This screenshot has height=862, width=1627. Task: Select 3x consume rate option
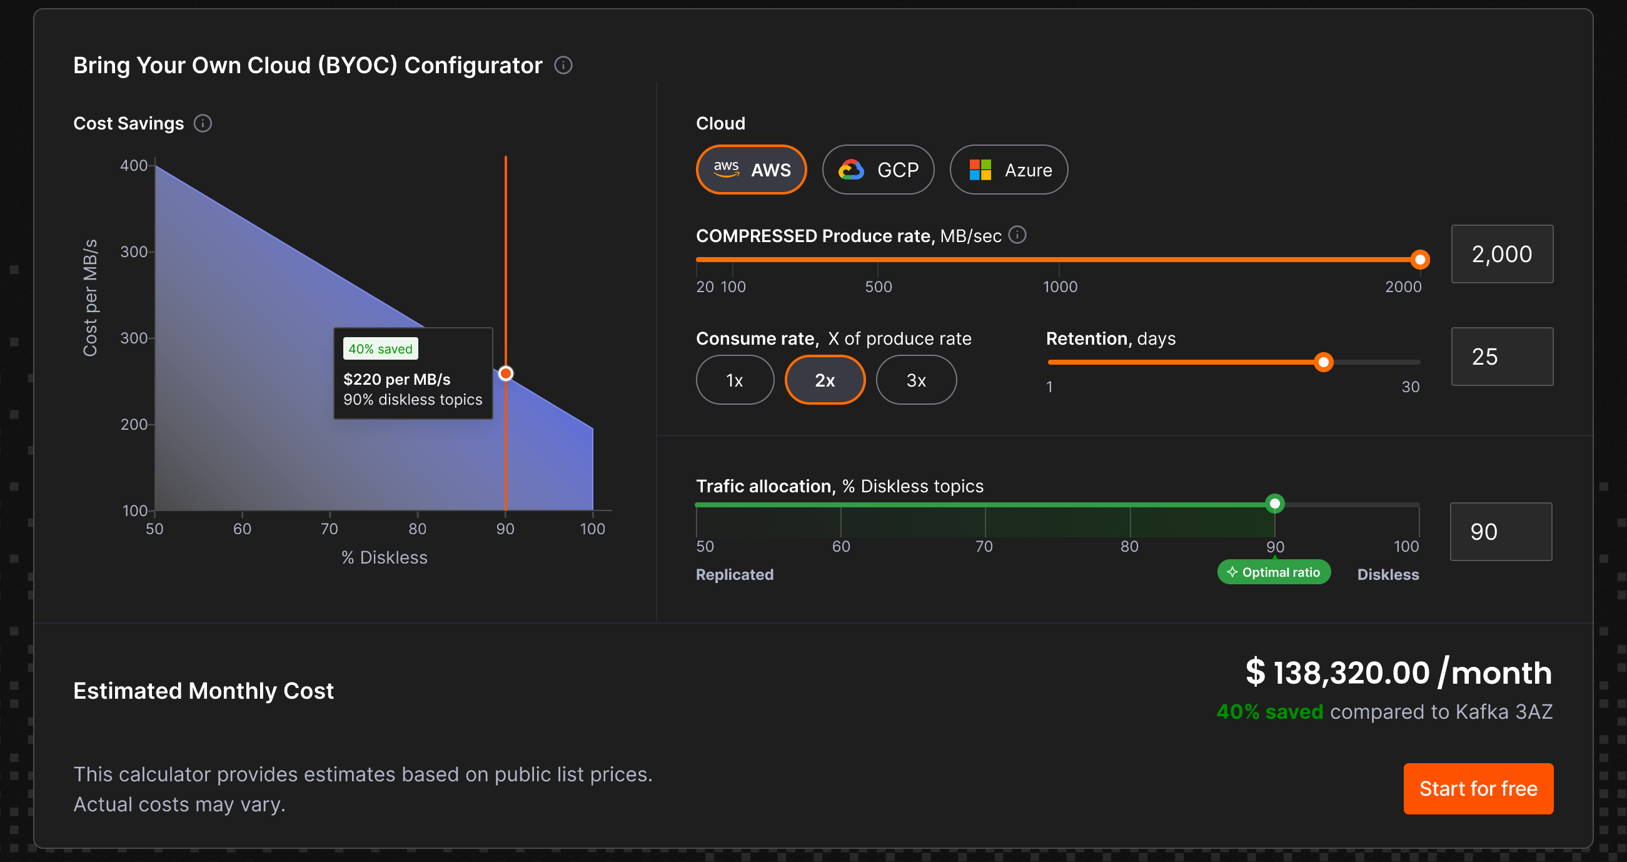pyautogui.click(x=916, y=380)
